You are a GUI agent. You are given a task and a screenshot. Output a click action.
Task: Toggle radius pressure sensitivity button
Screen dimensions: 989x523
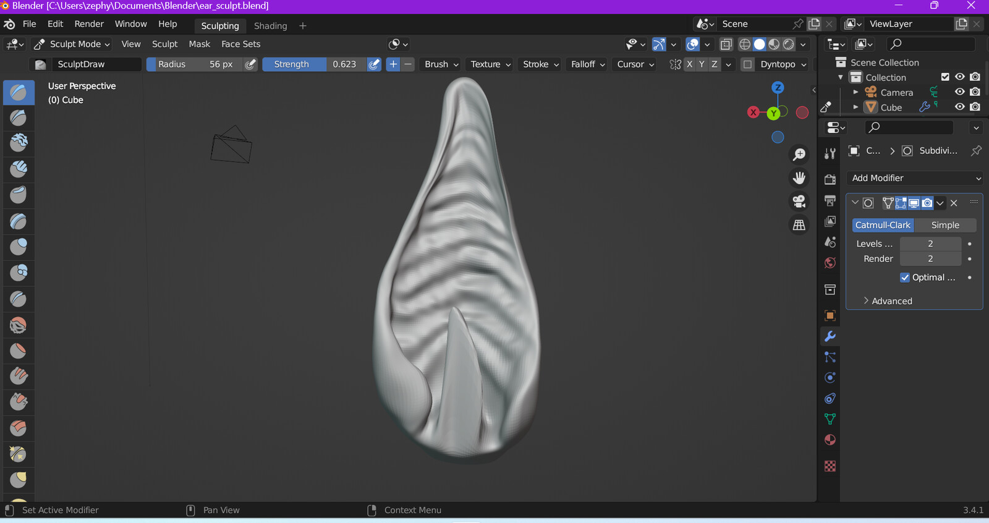250,64
